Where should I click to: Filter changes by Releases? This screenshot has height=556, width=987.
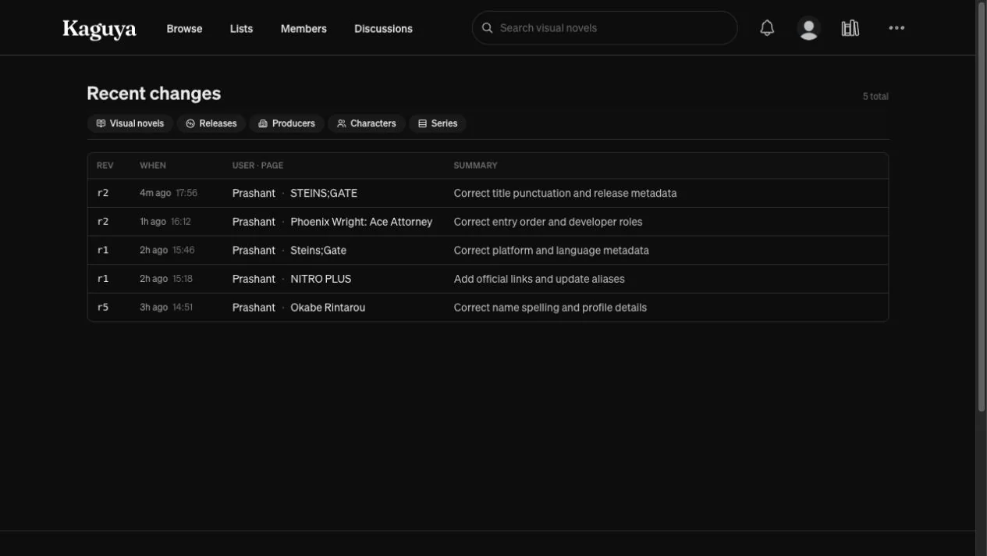point(211,123)
